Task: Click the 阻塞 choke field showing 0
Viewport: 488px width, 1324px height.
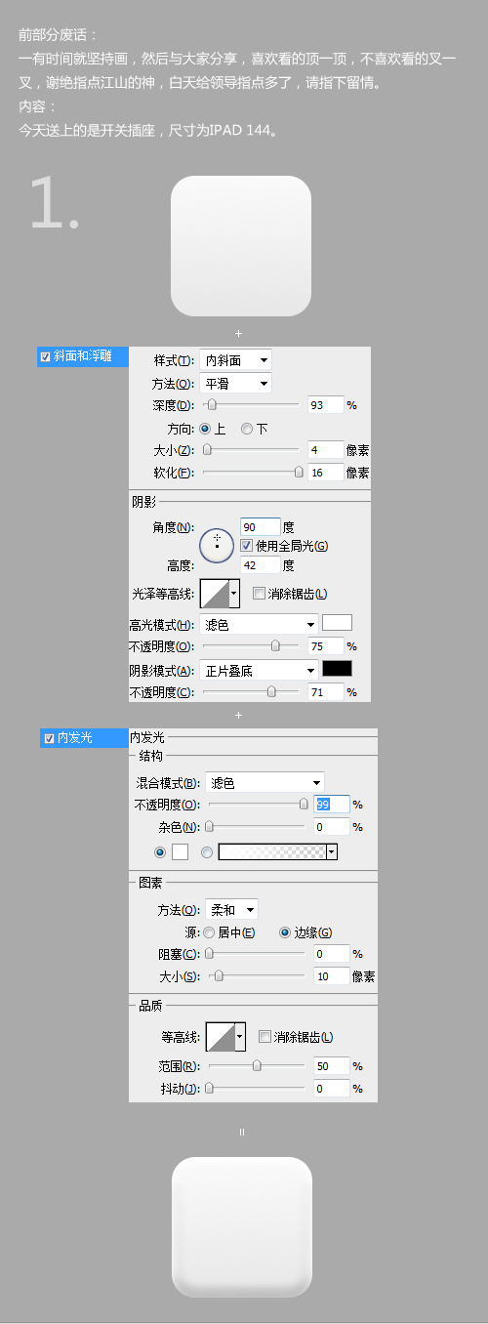Action: (x=332, y=954)
